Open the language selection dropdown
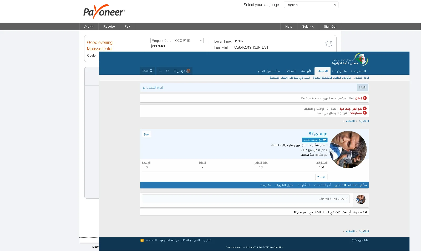Screen dimensions: 421x251 click(311, 5)
